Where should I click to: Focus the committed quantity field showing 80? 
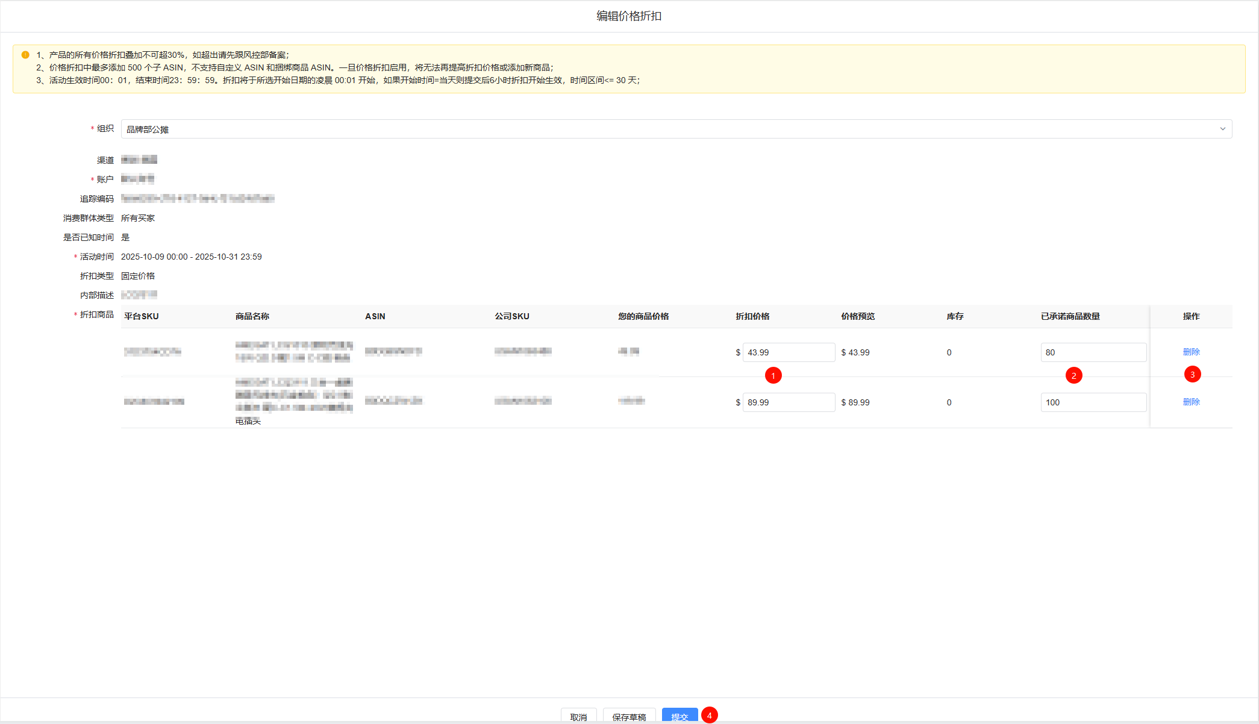(x=1093, y=352)
